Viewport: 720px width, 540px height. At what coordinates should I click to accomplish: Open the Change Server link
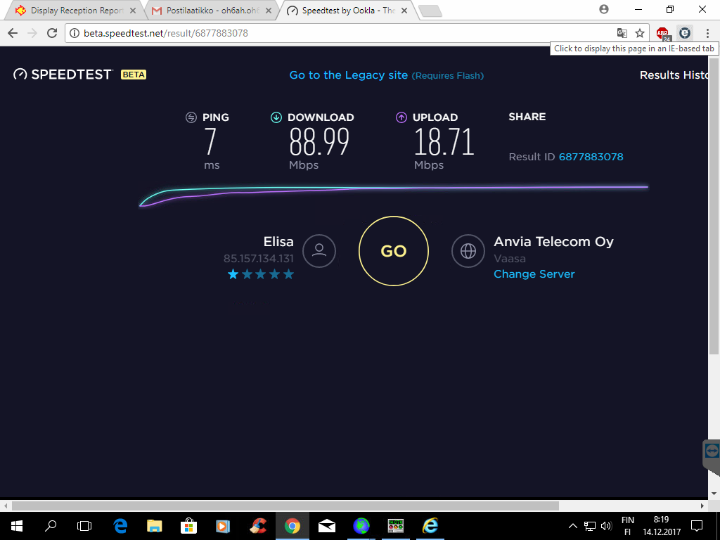pos(534,274)
